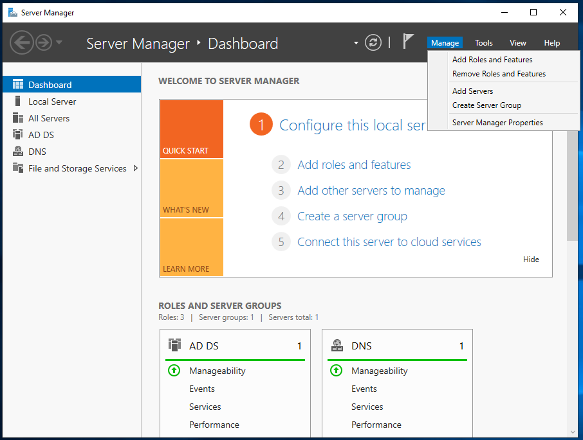
Task: Click the AD DS Manageability status icon
Action: (174, 370)
